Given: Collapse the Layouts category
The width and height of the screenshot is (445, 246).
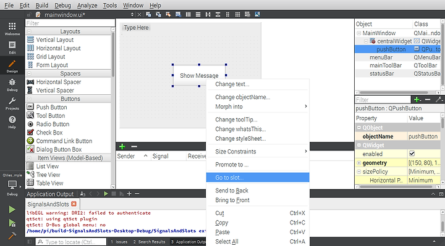Looking at the screenshot, I should [x=29, y=31].
